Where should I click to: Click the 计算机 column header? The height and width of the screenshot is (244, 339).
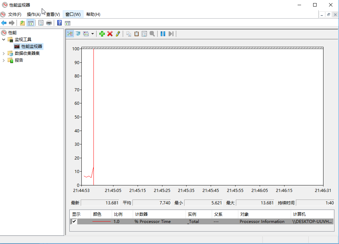point(312,214)
